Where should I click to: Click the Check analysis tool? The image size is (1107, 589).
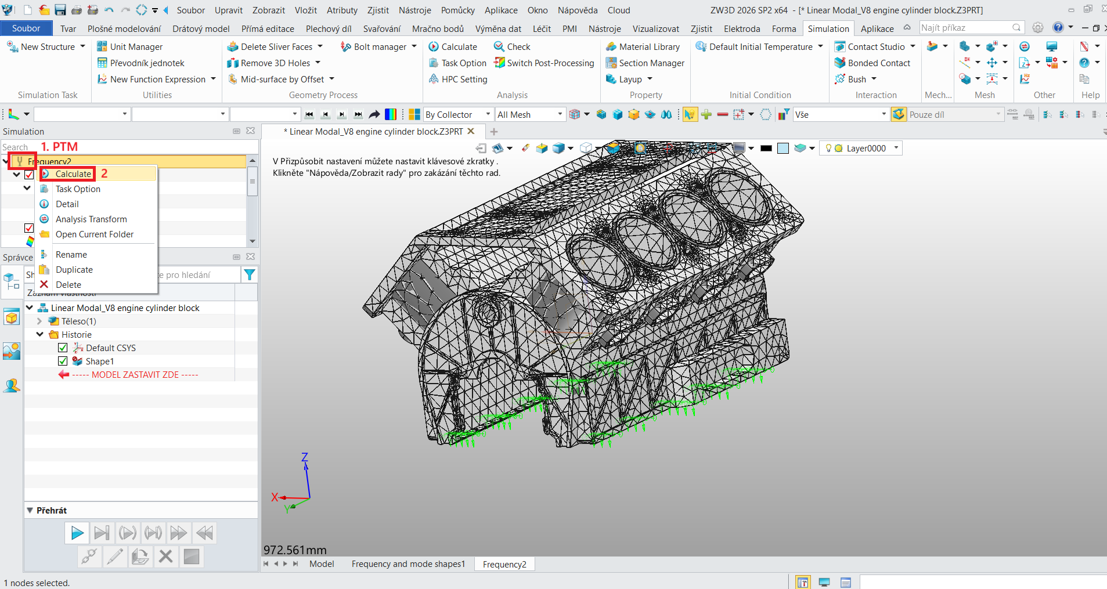512,46
